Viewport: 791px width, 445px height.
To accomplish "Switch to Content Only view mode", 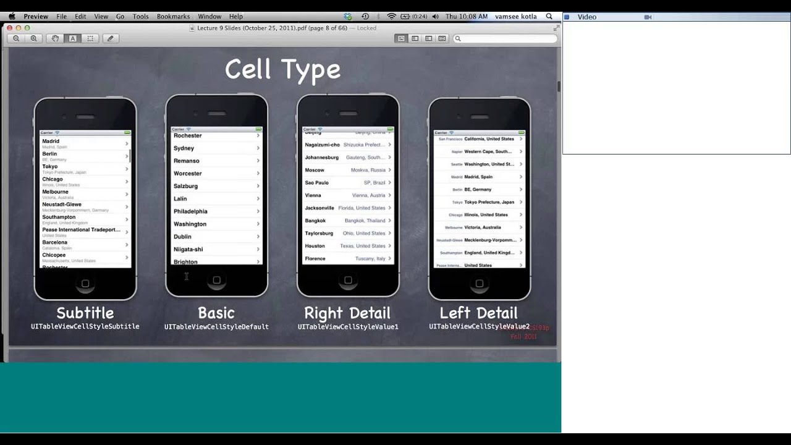I will pyautogui.click(x=401, y=38).
